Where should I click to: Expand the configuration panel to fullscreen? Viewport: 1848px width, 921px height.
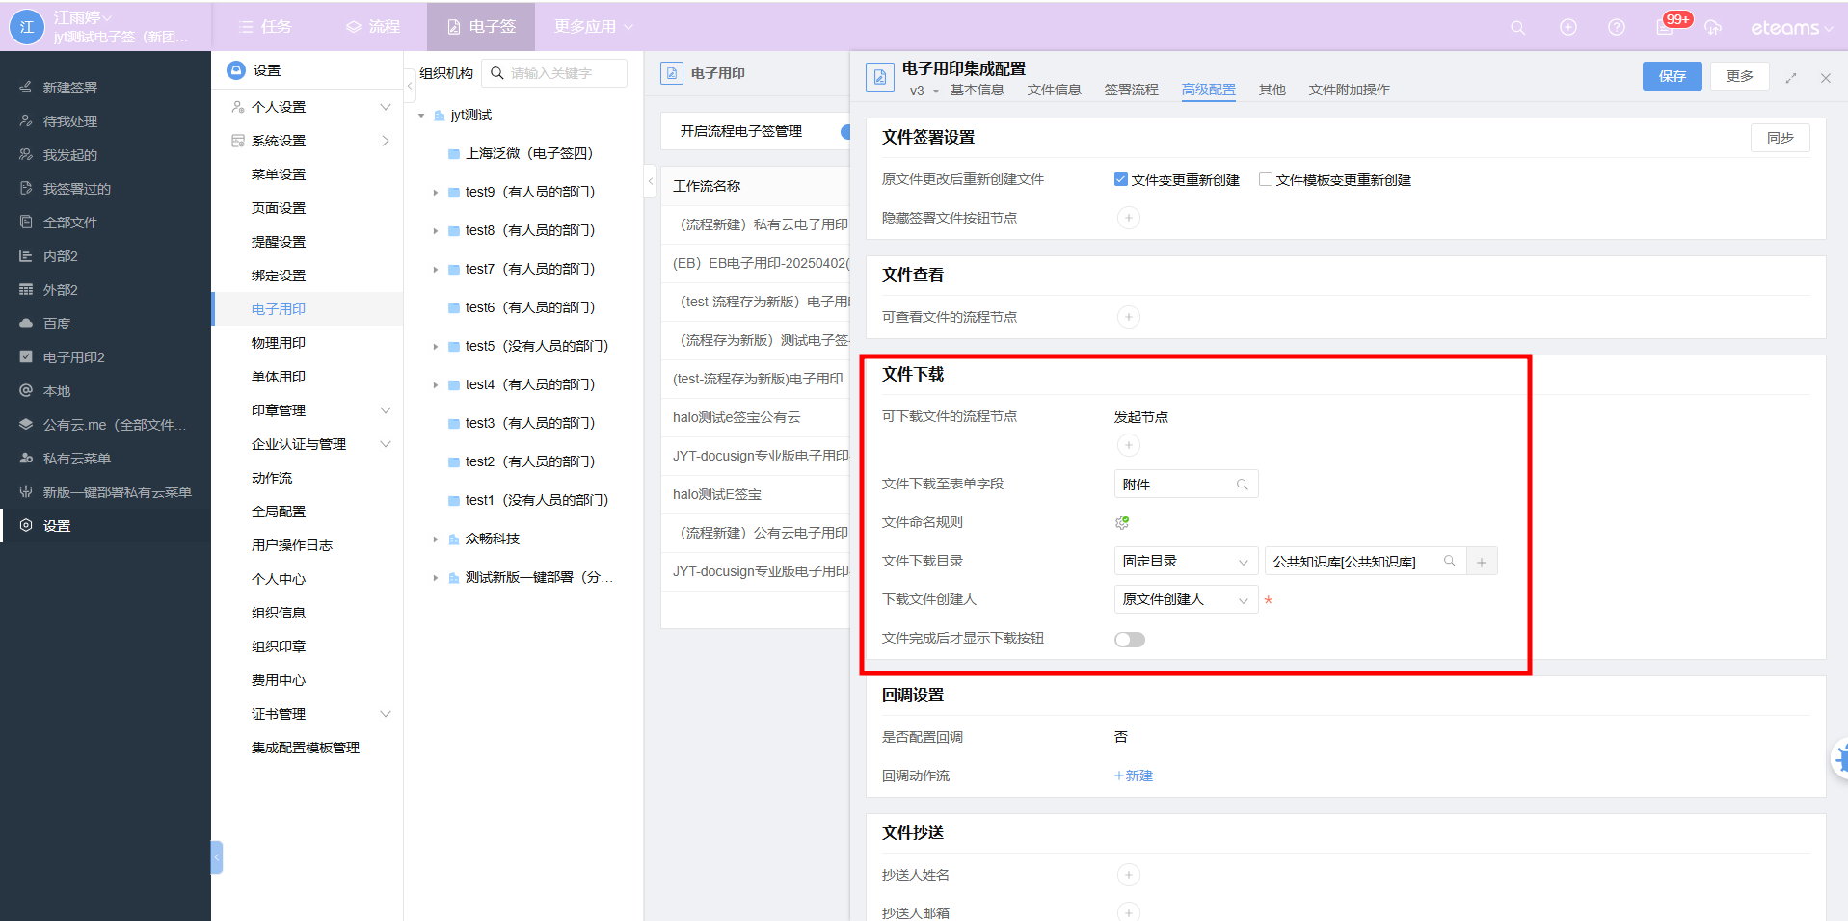coord(1791,78)
